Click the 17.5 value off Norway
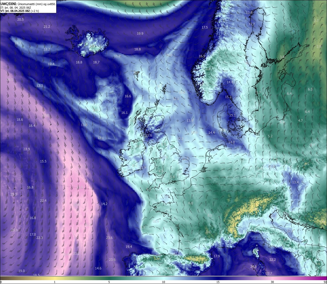The width and height of the screenshot is (327, 284). 205,27
